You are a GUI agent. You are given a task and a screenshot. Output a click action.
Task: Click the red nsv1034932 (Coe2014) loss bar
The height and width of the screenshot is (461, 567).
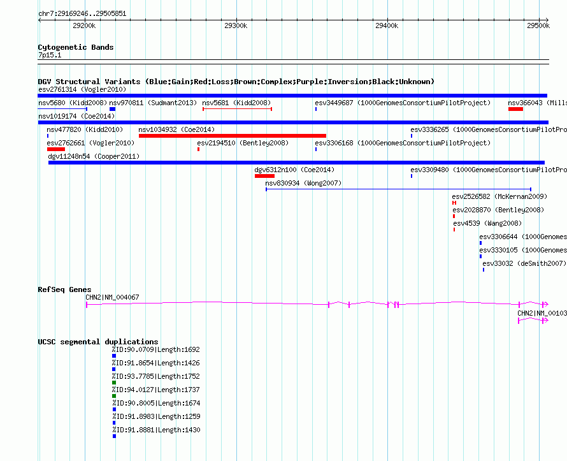[232, 136]
